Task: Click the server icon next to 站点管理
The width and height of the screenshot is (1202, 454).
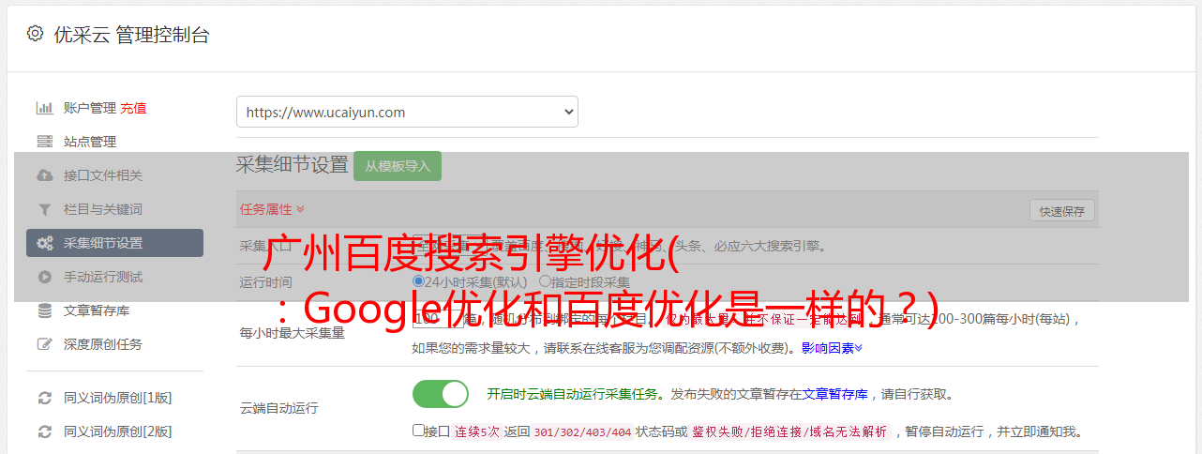Action: point(44,142)
